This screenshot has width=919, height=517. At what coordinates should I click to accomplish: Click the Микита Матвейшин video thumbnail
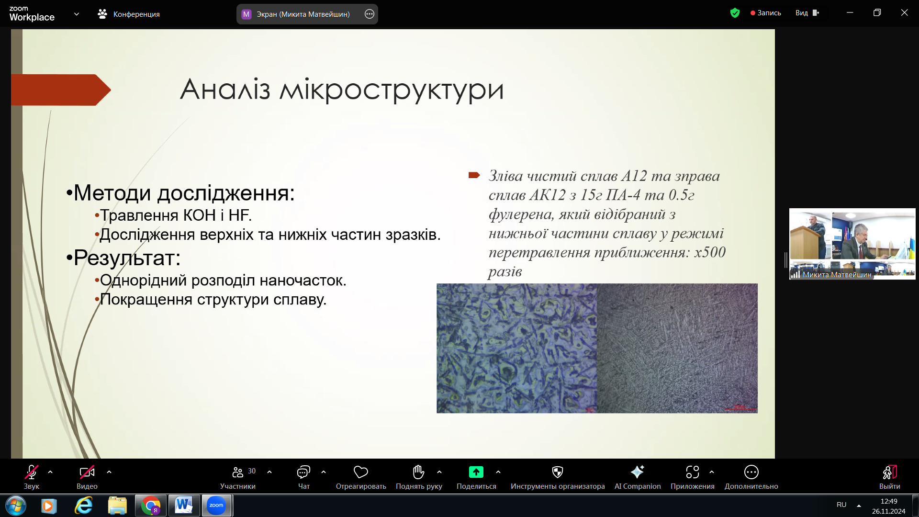tap(852, 244)
